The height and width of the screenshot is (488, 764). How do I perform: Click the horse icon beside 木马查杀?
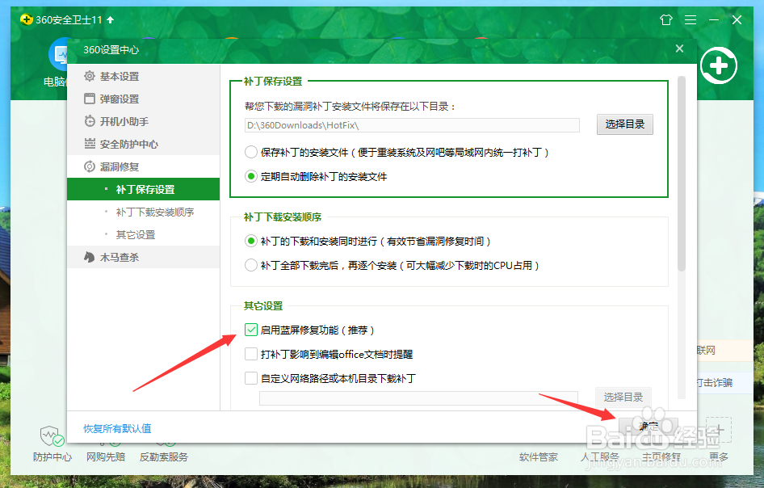pyautogui.click(x=89, y=257)
